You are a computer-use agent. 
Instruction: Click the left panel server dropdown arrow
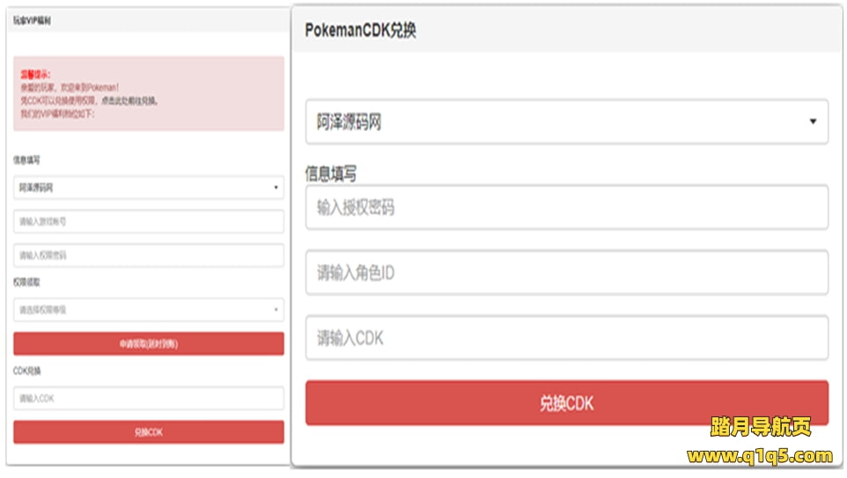[x=276, y=188]
